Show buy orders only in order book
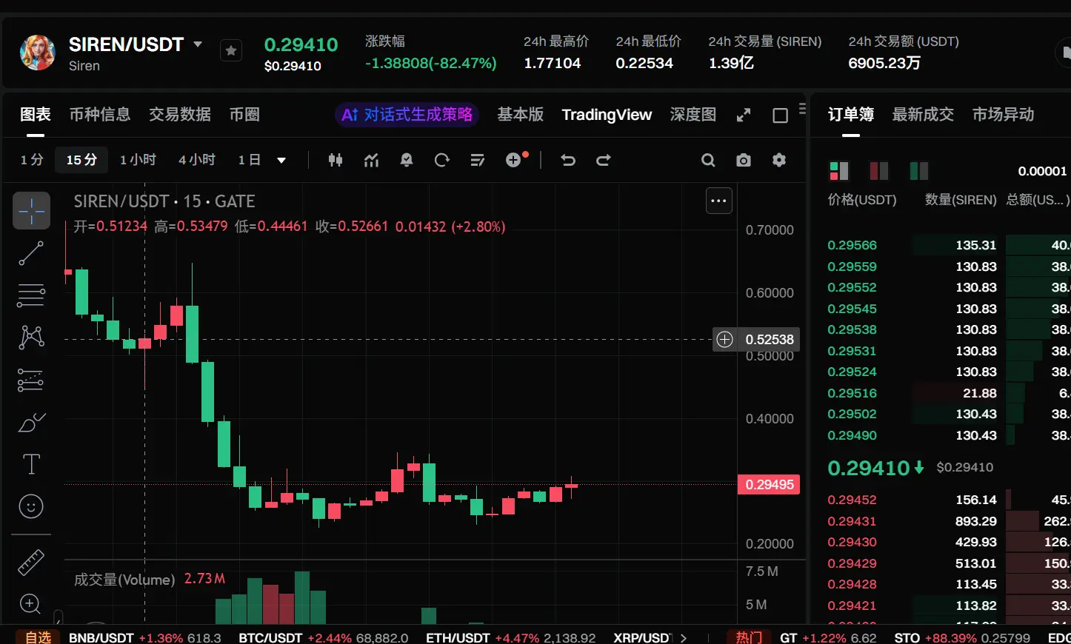1071x644 pixels. click(919, 171)
